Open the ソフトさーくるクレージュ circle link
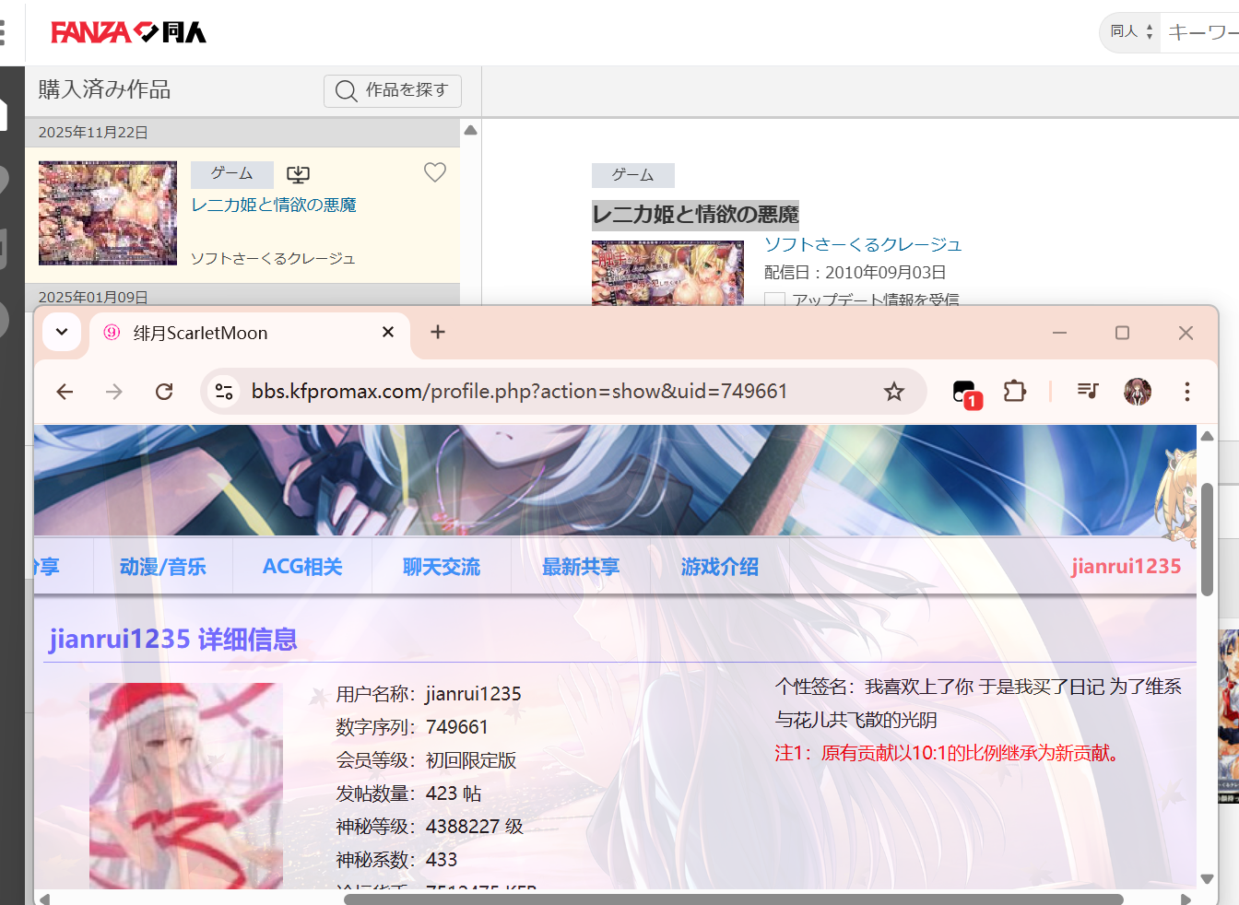 [862, 244]
